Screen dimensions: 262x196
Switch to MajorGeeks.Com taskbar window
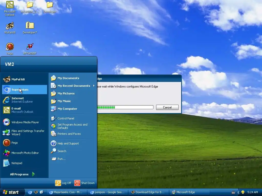[x=67, y=192]
